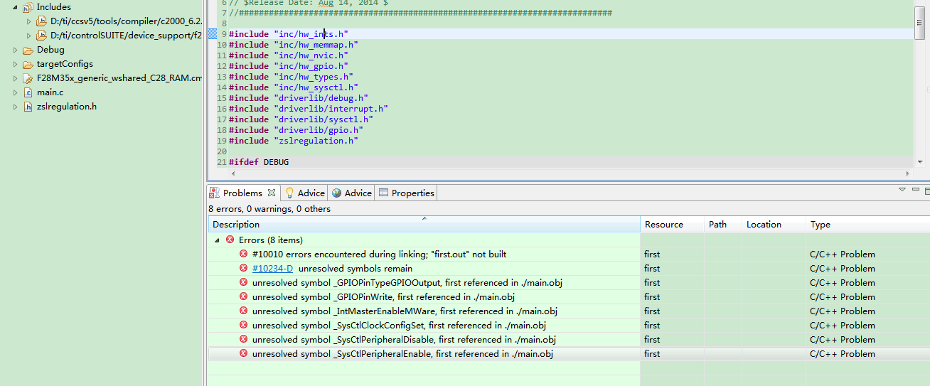The height and width of the screenshot is (386, 930).
Task: Click the ccsv5 compiler include folder icon
Action: click(x=41, y=21)
